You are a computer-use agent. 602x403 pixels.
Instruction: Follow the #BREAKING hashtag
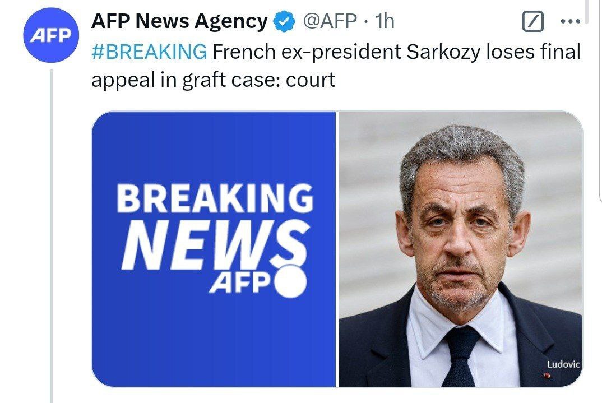coord(149,52)
